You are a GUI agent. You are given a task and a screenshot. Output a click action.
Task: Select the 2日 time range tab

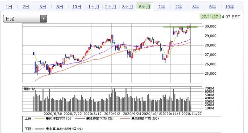(26, 7)
